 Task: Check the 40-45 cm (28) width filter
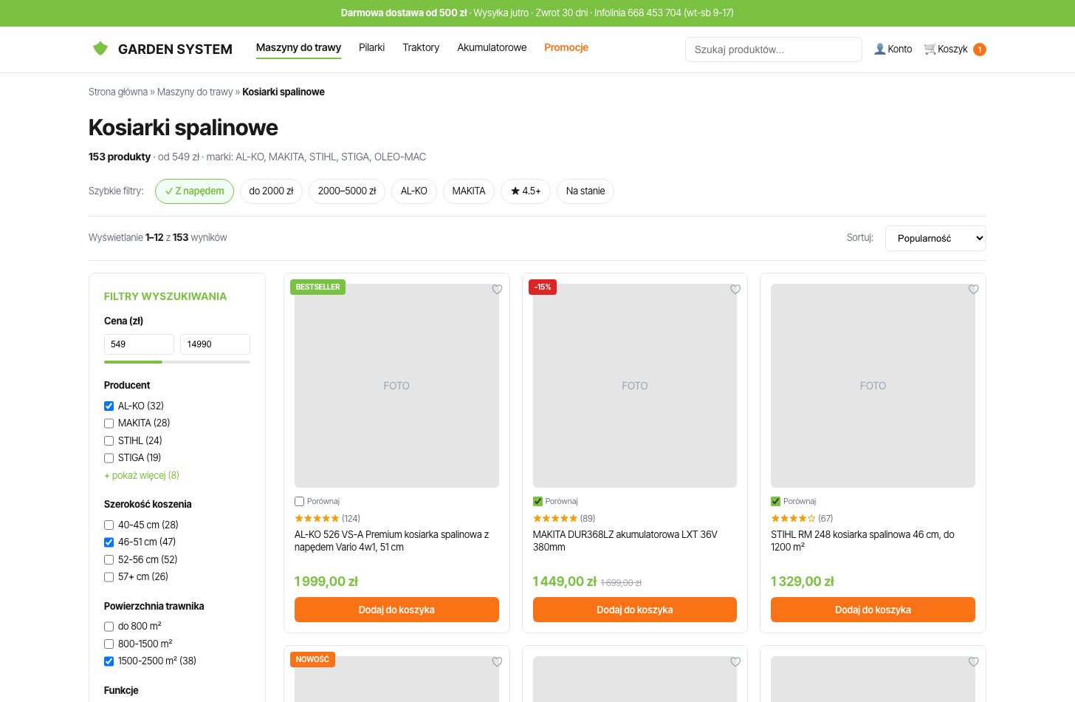(x=109, y=525)
